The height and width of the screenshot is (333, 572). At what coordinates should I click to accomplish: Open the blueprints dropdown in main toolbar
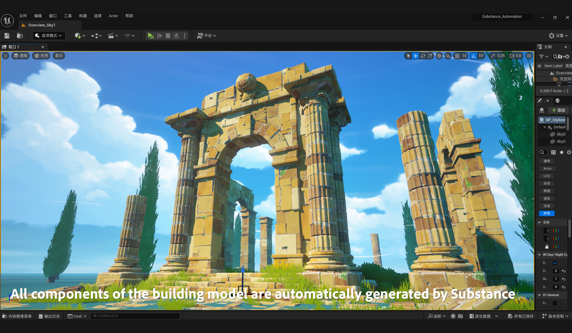[97, 36]
